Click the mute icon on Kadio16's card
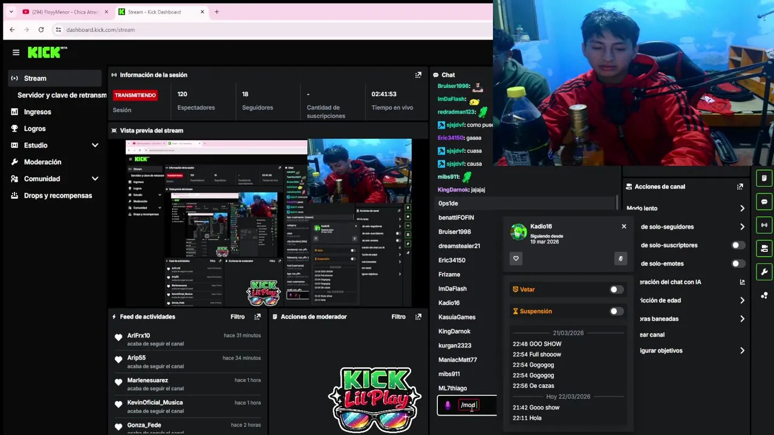Image resolution: width=774 pixels, height=435 pixels. (620, 259)
